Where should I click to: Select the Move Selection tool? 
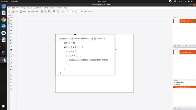pos(11,30)
